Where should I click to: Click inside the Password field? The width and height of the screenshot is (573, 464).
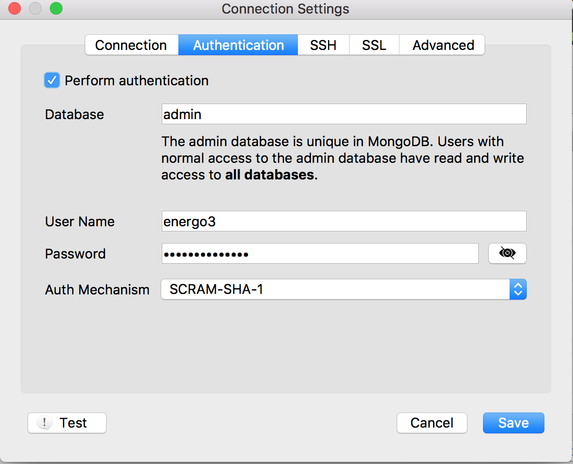pyautogui.click(x=320, y=254)
